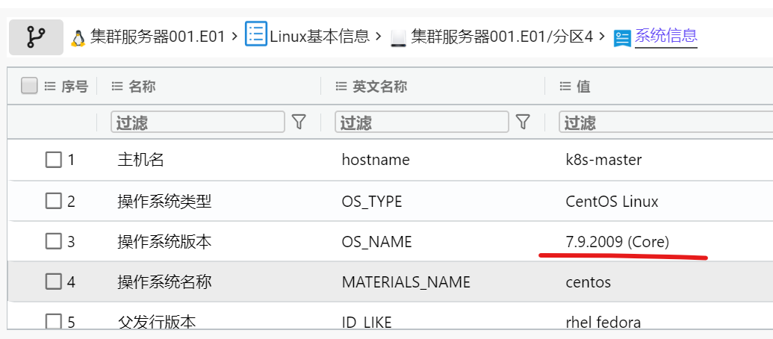The image size is (773, 339).
Task: Select the CentOS Linux value cell
Action: pos(612,201)
